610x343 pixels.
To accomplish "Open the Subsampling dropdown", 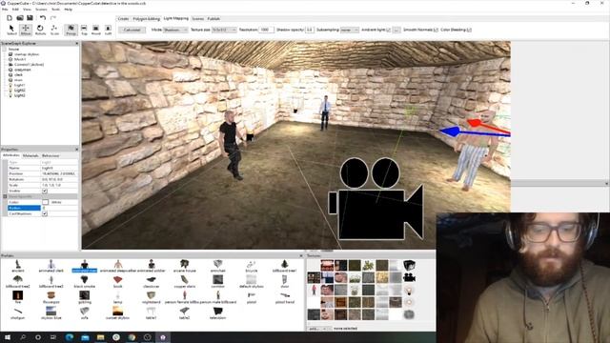I will click(x=350, y=30).
